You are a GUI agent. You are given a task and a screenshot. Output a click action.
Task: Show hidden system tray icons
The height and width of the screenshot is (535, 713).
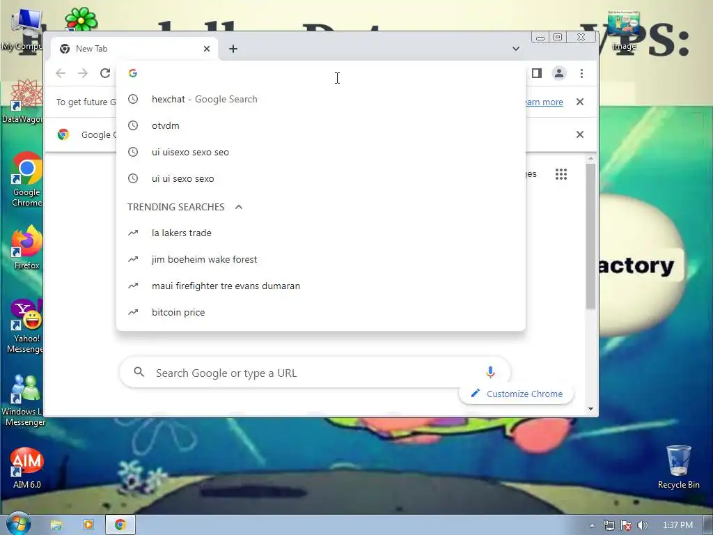(592, 525)
